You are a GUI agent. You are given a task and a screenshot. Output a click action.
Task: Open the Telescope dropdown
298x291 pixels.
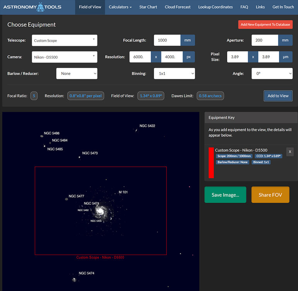64,40
